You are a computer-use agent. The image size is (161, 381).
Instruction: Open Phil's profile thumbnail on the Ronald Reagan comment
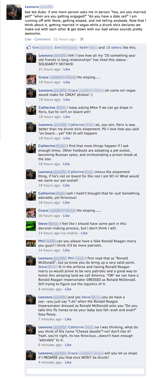tap(32, 244)
